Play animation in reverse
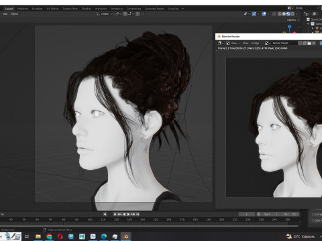This screenshot has height=241, width=322. pyautogui.click(x=124, y=214)
